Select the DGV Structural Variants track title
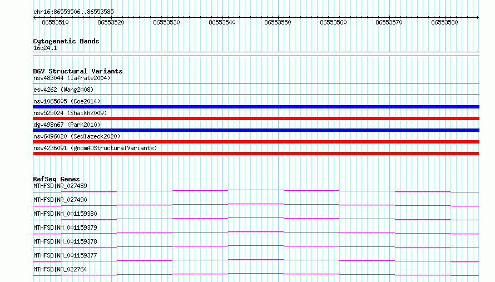This screenshot has width=495, height=282. (x=78, y=71)
